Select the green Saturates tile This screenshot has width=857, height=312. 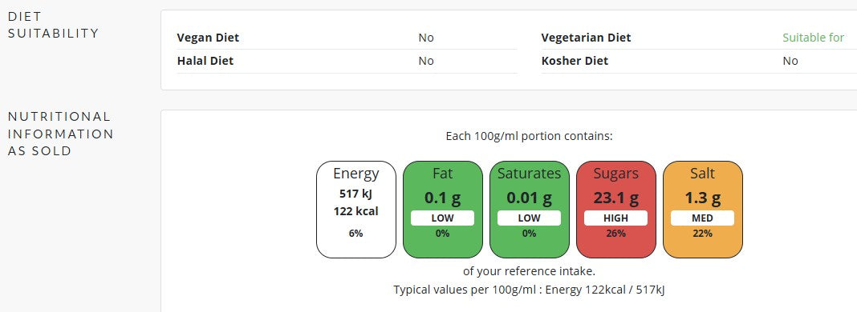point(529,210)
